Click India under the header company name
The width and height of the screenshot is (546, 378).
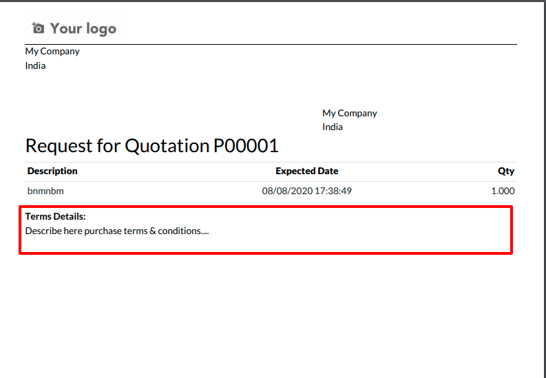click(35, 65)
